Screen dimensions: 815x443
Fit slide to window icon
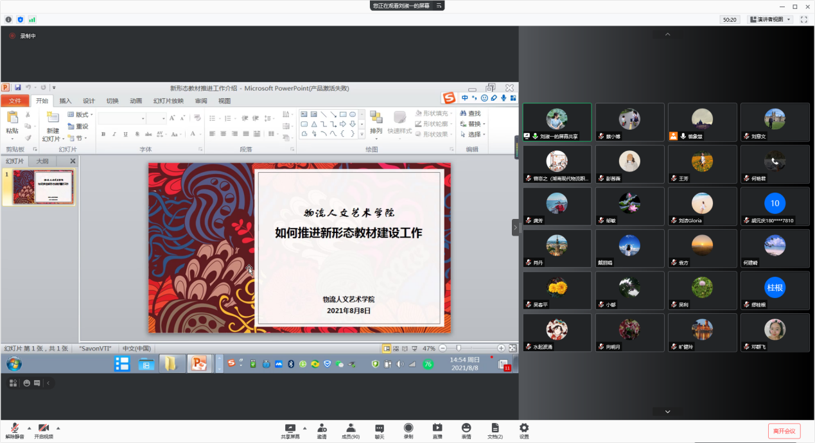[x=513, y=348]
